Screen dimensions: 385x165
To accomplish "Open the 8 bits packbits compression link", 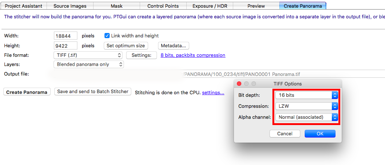I will coord(193,55).
